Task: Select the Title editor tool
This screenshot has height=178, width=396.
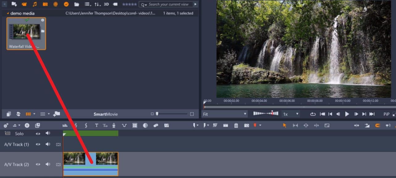Action: click(96, 125)
